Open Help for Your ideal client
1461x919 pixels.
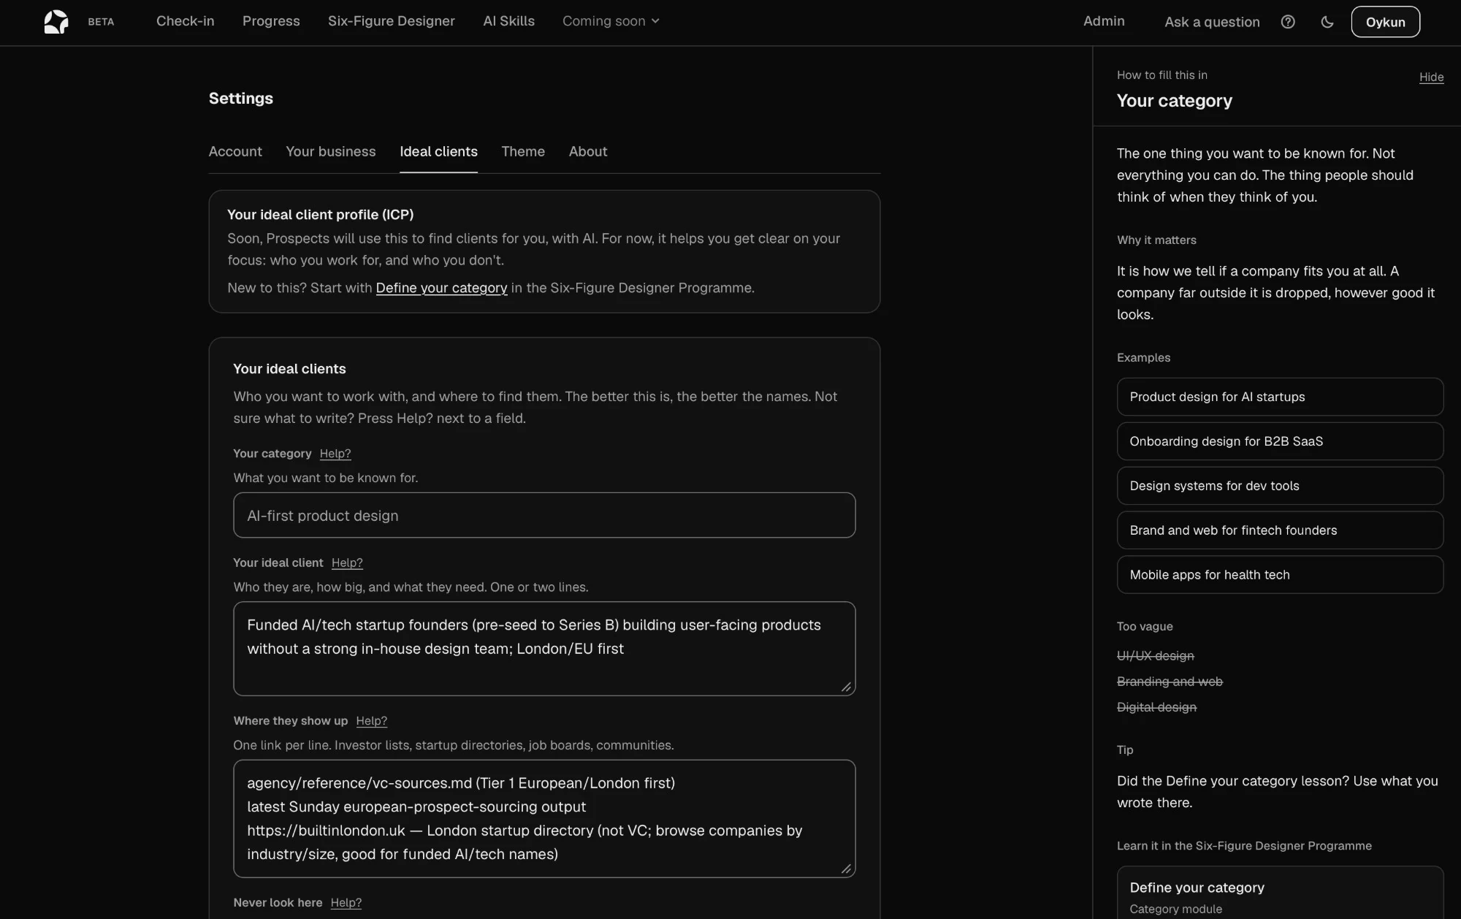coord(347,563)
